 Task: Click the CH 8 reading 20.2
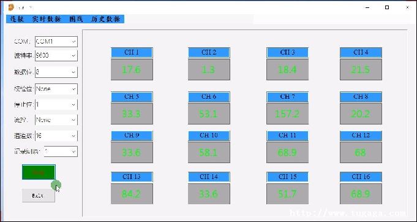click(x=361, y=113)
